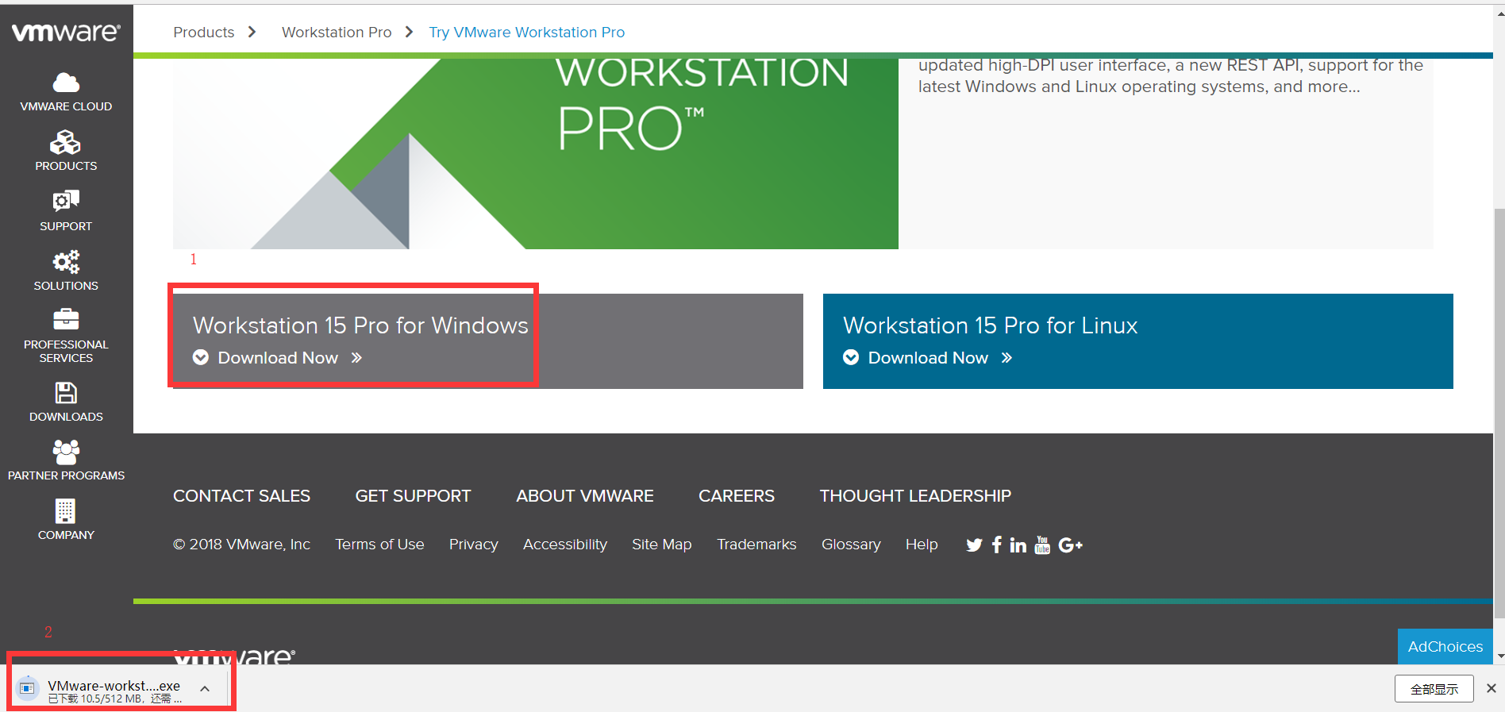Click the © 2018 VMware, Inc text

click(241, 545)
